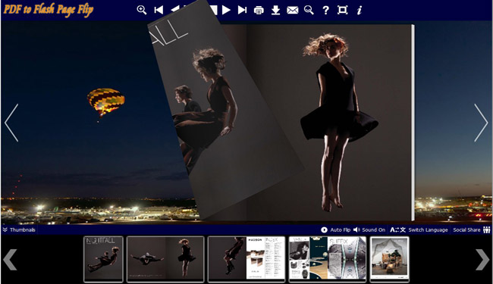Go to next page with toolbar play arrow

click(x=226, y=10)
